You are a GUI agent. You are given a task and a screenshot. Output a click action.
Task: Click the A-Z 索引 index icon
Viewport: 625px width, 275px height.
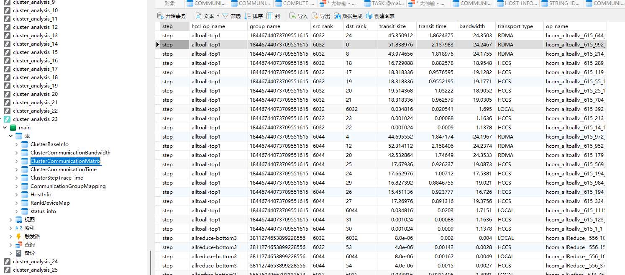pyautogui.click(x=19, y=228)
